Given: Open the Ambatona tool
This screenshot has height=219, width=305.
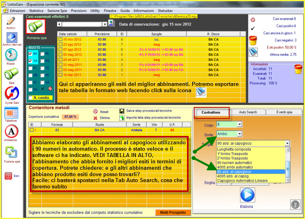Looking at the screenshot, I should click(x=11, y=131).
